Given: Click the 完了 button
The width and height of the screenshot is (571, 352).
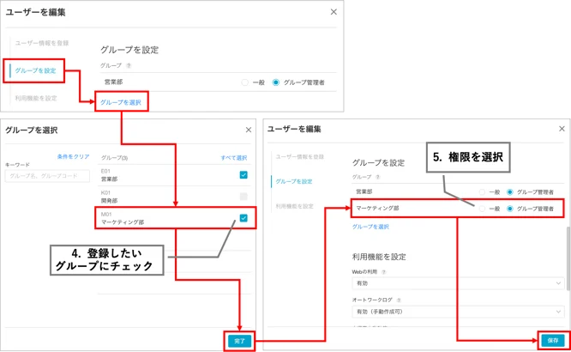Looking at the screenshot, I should 239,341.
